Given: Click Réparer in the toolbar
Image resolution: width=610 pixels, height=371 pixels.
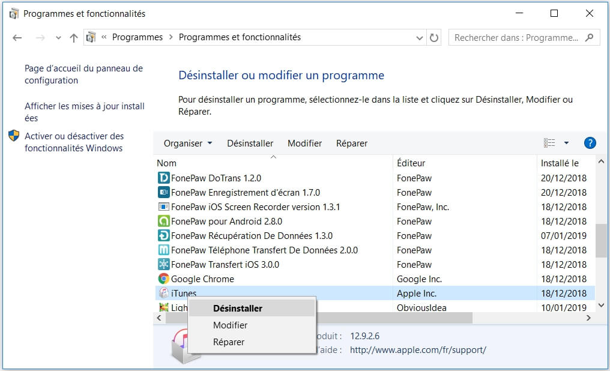Looking at the screenshot, I should click(x=352, y=143).
